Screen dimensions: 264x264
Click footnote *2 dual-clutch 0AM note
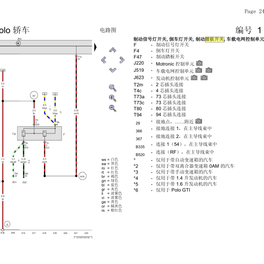click(x=195, y=166)
